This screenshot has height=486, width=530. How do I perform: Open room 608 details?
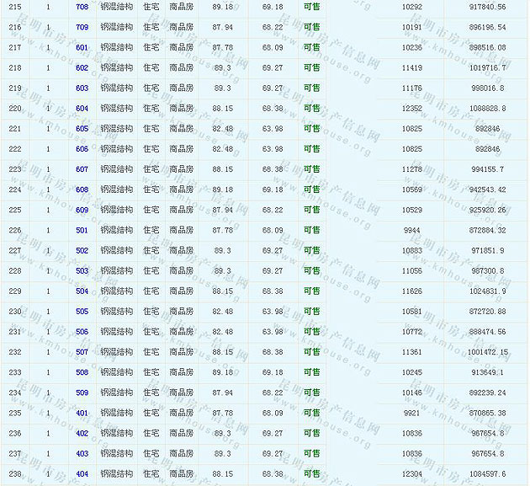[x=82, y=190]
